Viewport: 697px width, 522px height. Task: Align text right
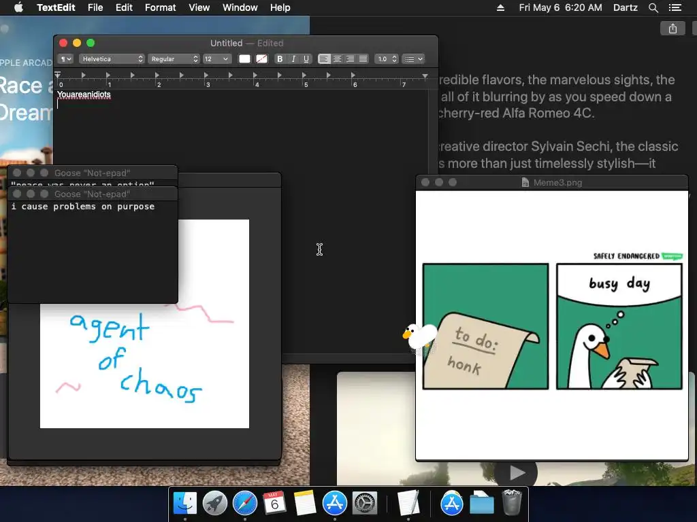click(x=351, y=59)
